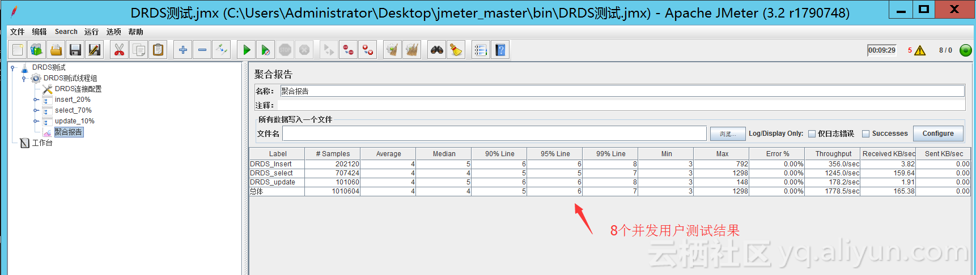Image resolution: width=976 pixels, height=275 pixels.
Task: Expand the insert_20% tree node
Action: click(36, 100)
